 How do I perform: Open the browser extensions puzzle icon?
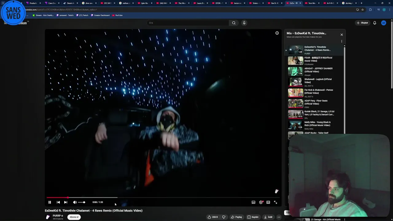point(370,10)
